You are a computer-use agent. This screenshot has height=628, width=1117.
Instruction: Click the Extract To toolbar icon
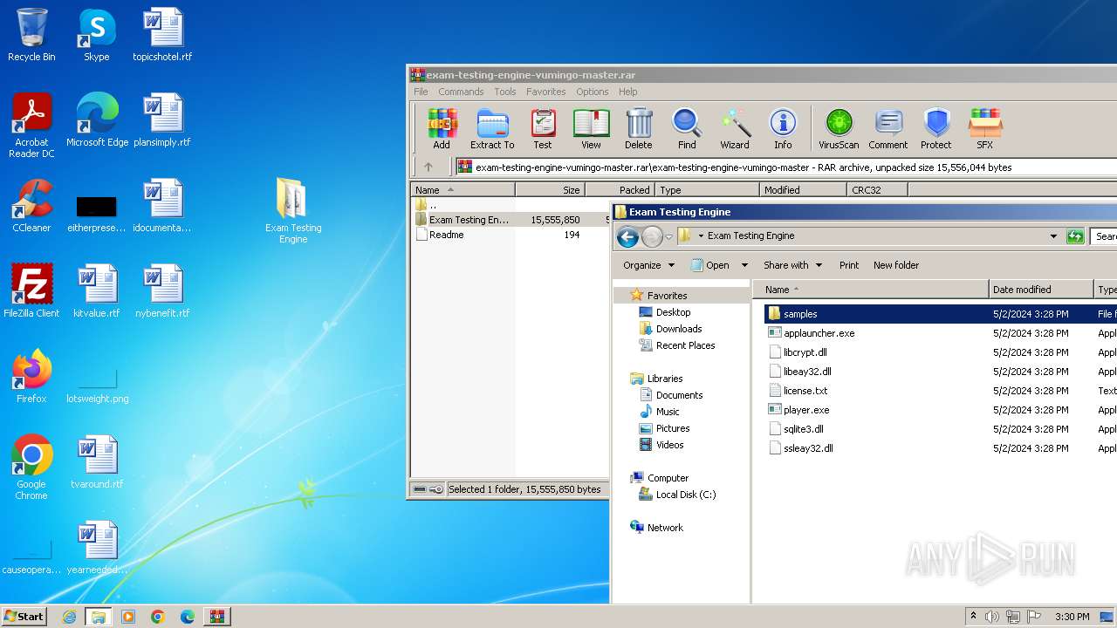point(492,129)
